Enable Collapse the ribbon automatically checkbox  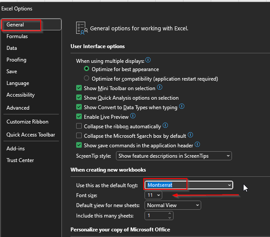pos(79,127)
